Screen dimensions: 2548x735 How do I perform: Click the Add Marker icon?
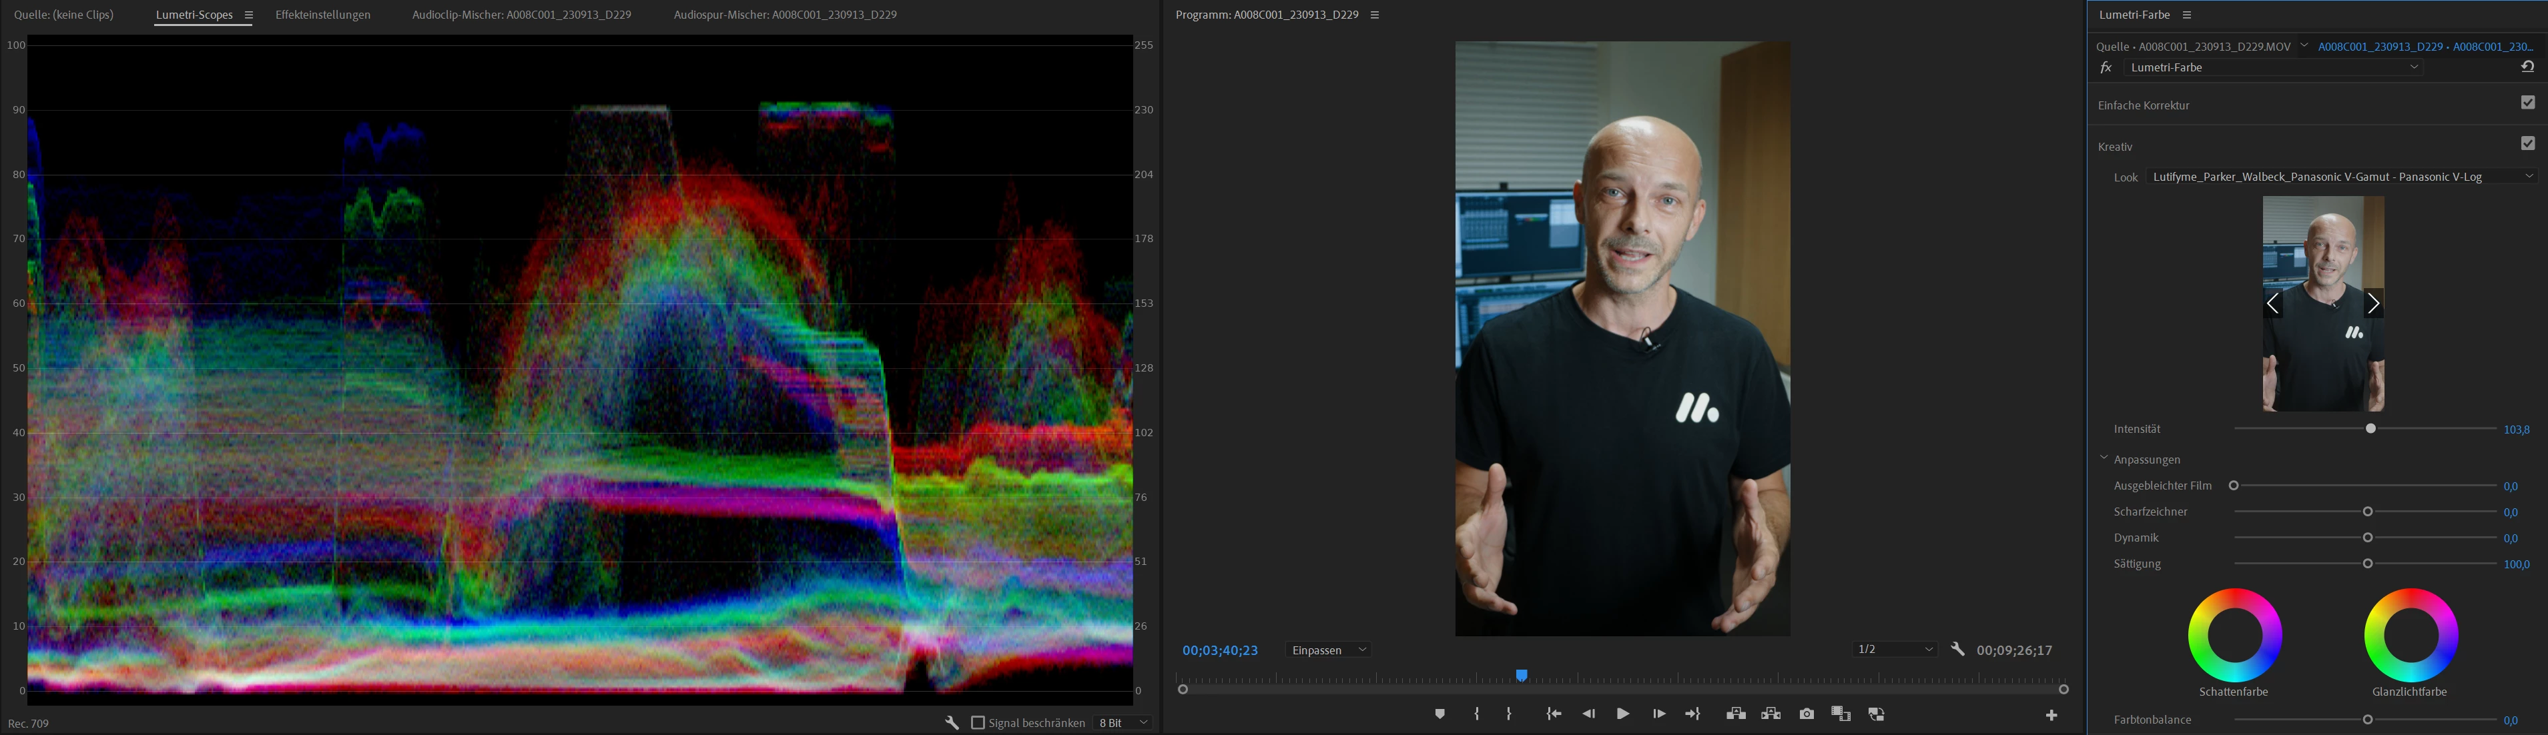point(1440,714)
